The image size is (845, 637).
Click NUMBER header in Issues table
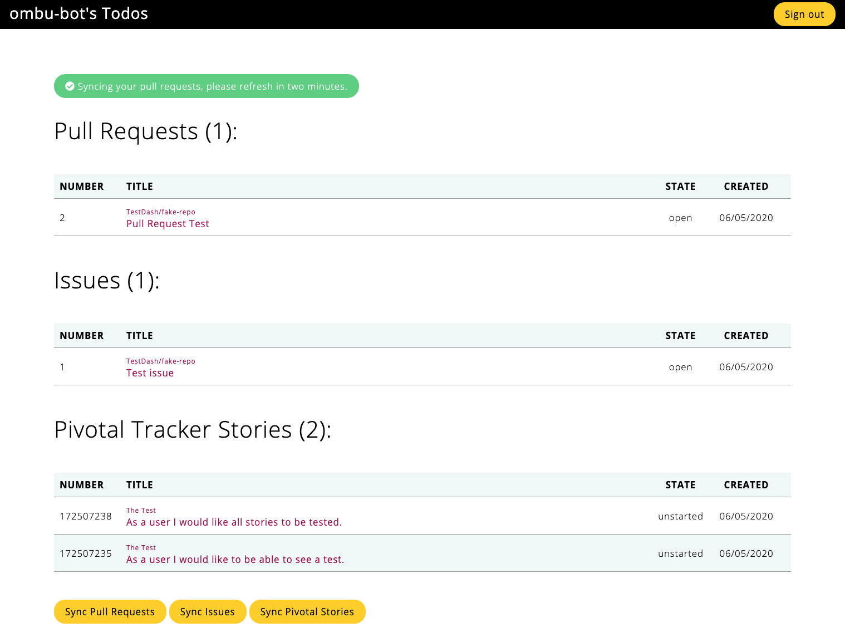click(82, 336)
